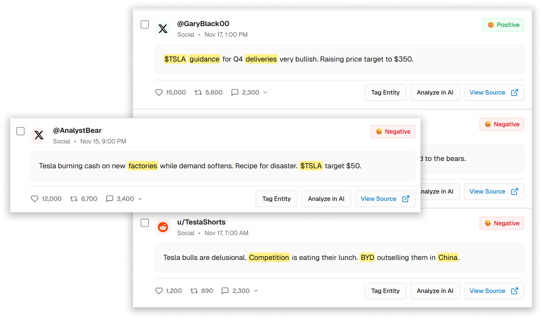Click the Positive sentiment emoji badge
542x319 pixels.
click(x=491, y=25)
